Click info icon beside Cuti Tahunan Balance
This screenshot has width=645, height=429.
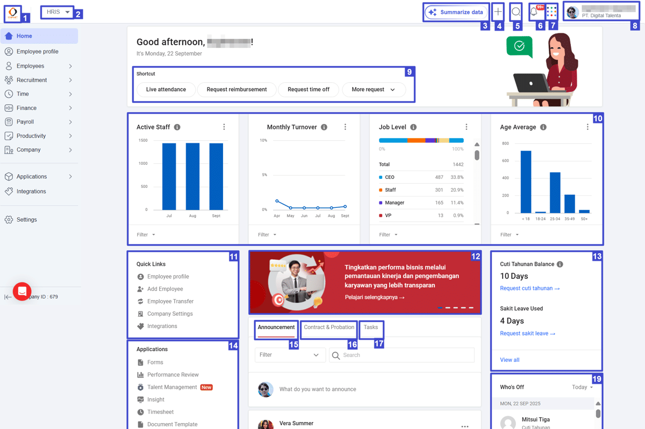[560, 264]
